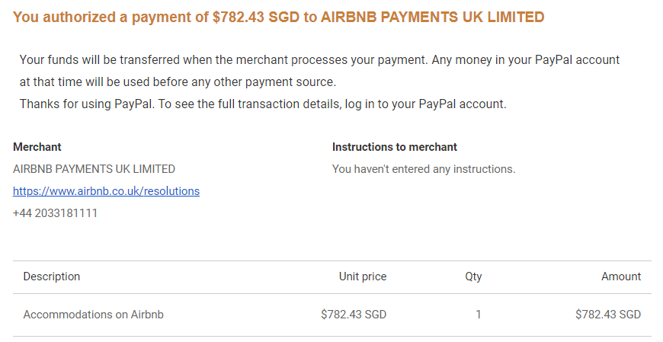This screenshot has height=342, width=663.
Task: Click the $782.43 SGD amount value
Action: (608, 315)
